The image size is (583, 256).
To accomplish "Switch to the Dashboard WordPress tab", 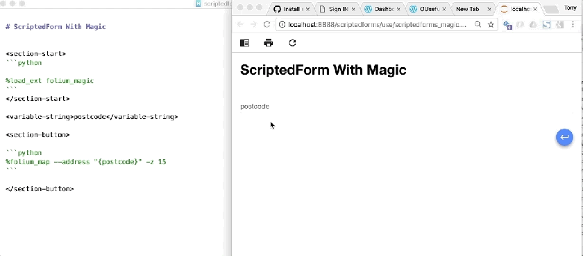I will (x=384, y=9).
